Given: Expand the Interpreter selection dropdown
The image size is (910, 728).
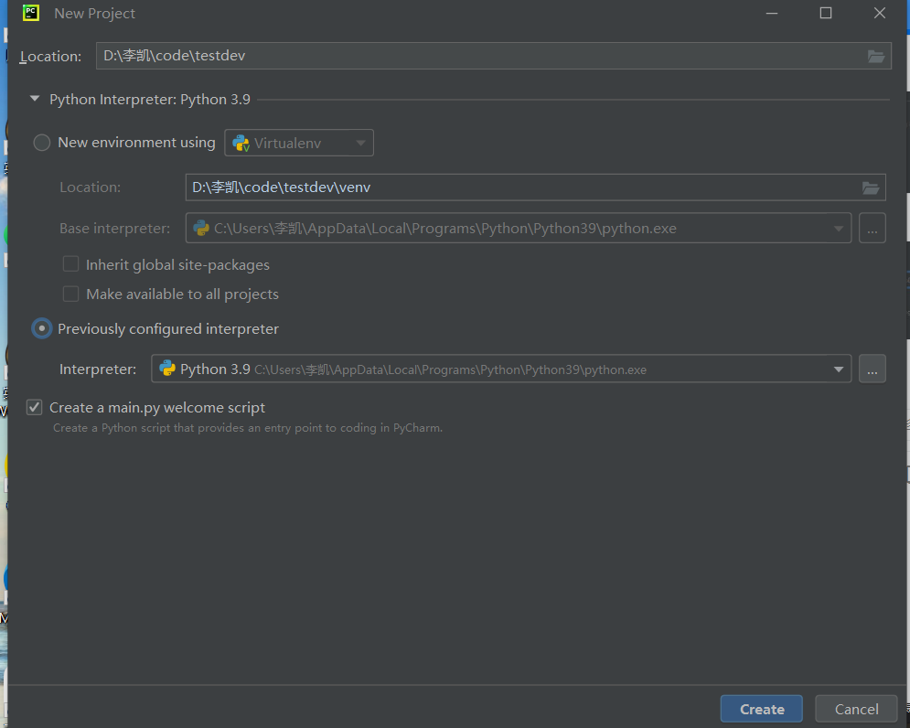Looking at the screenshot, I should 838,369.
